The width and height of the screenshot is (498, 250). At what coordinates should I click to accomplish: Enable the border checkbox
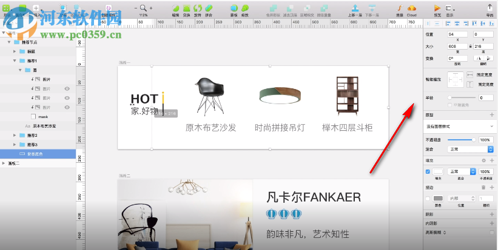428,199
